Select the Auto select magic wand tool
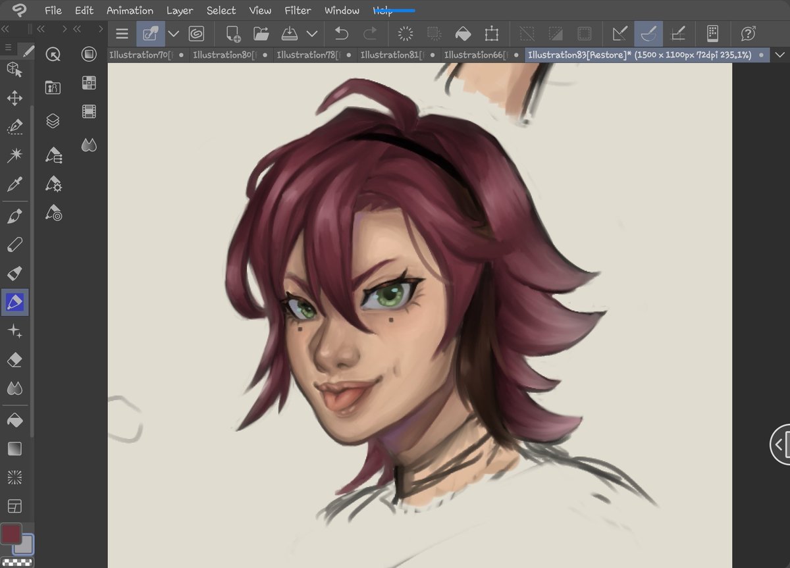Screen dimensions: 790x568 14,155
